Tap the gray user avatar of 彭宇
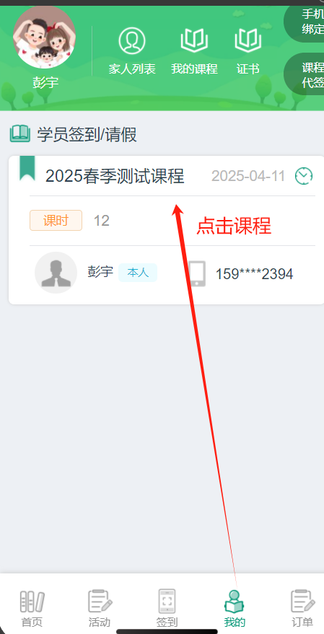 (56, 273)
